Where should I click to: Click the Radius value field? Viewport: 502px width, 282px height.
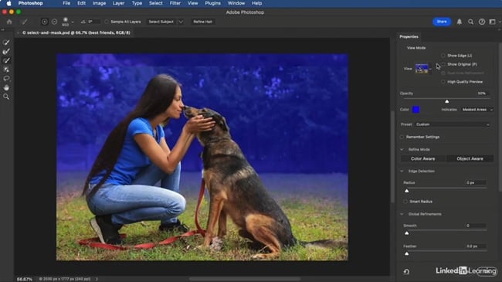[476, 182]
